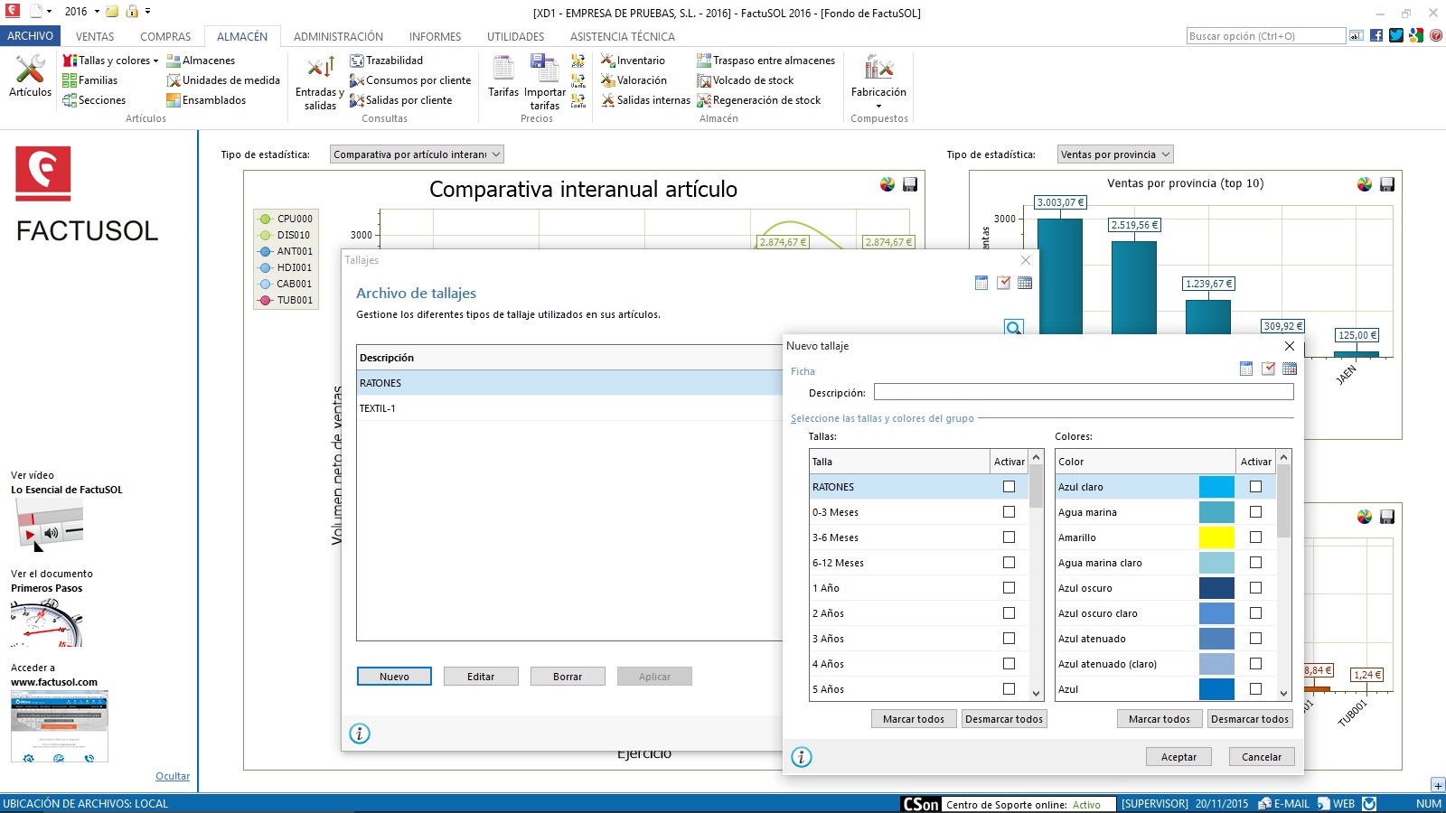Activate the 4 Años talla checkbox
The image size is (1446, 813).
[1009, 664]
